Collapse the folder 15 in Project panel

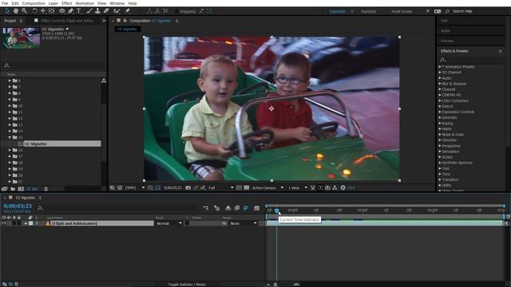point(10,137)
